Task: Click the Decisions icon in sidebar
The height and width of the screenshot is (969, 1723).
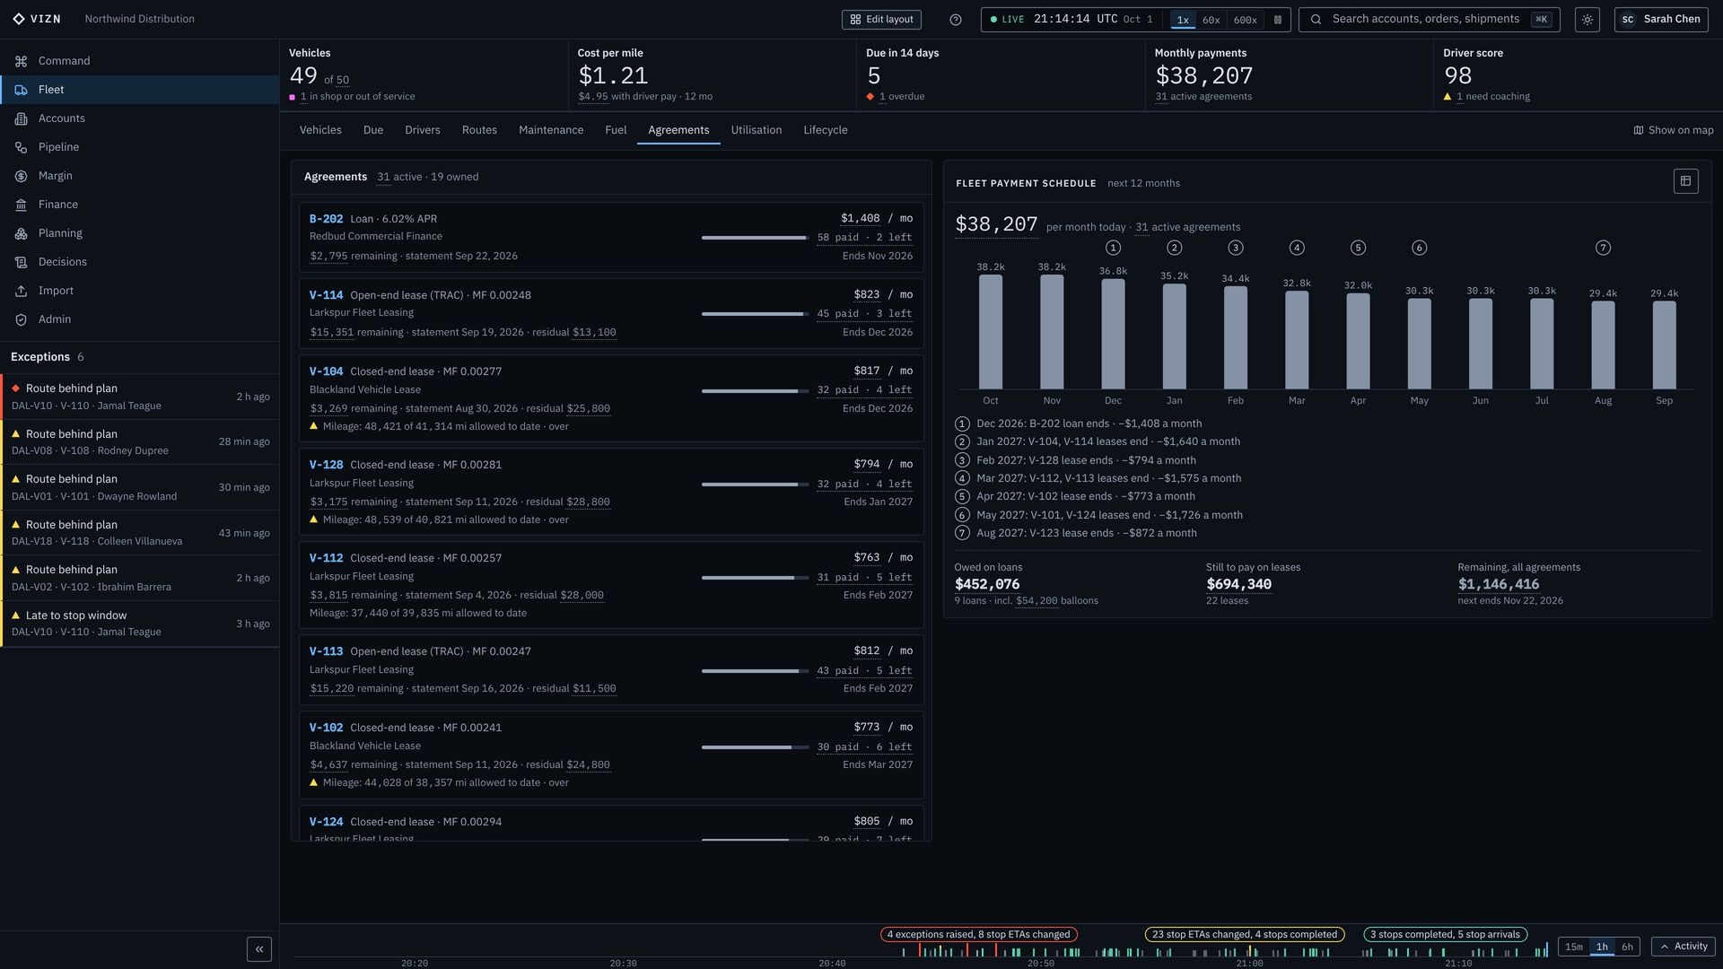Action: (x=21, y=262)
